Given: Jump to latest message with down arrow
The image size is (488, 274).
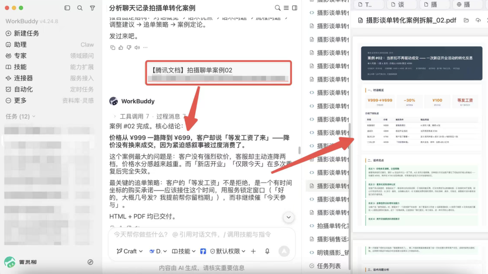Looking at the screenshot, I should [288, 218].
